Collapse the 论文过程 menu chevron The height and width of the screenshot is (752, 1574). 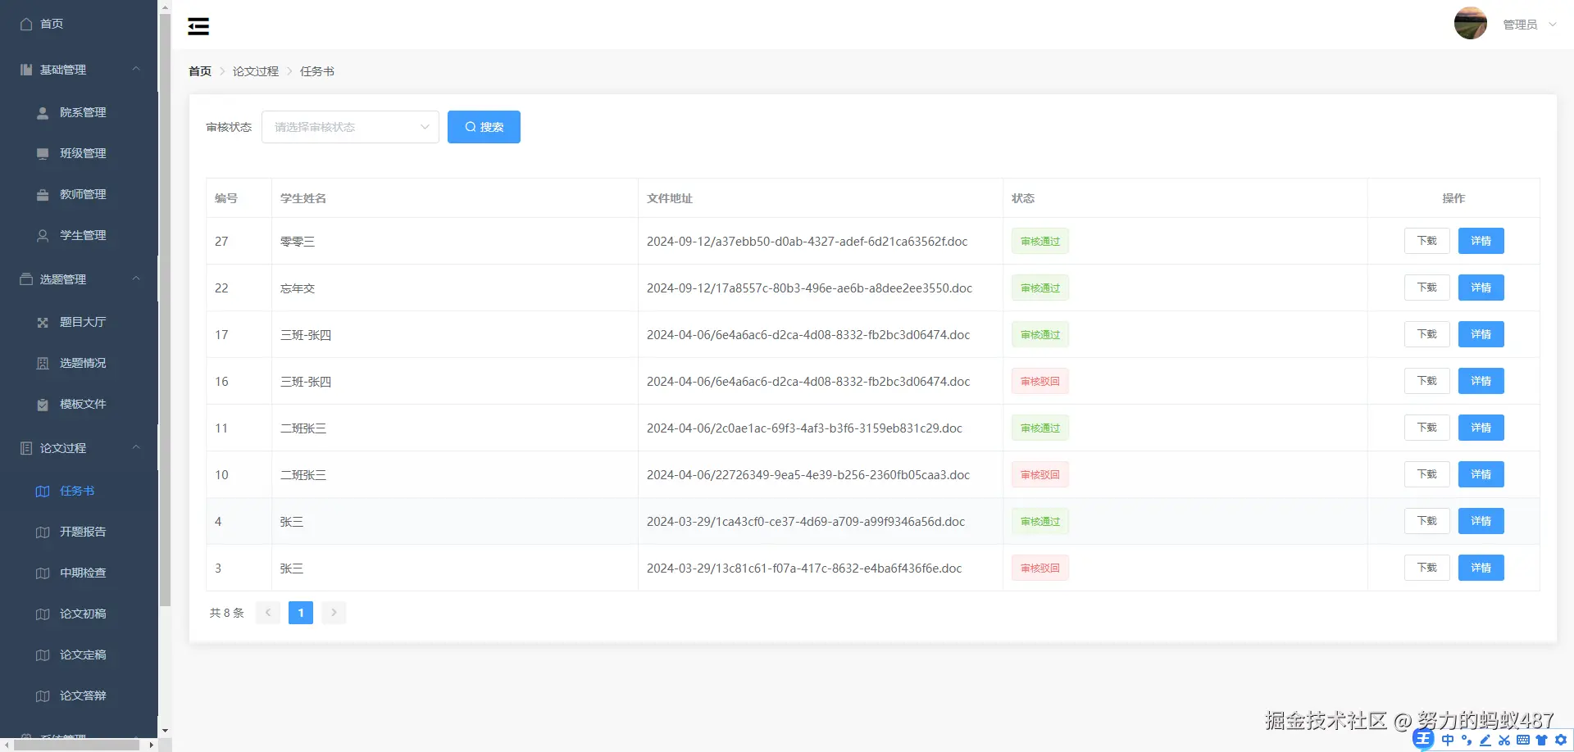coord(136,447)
